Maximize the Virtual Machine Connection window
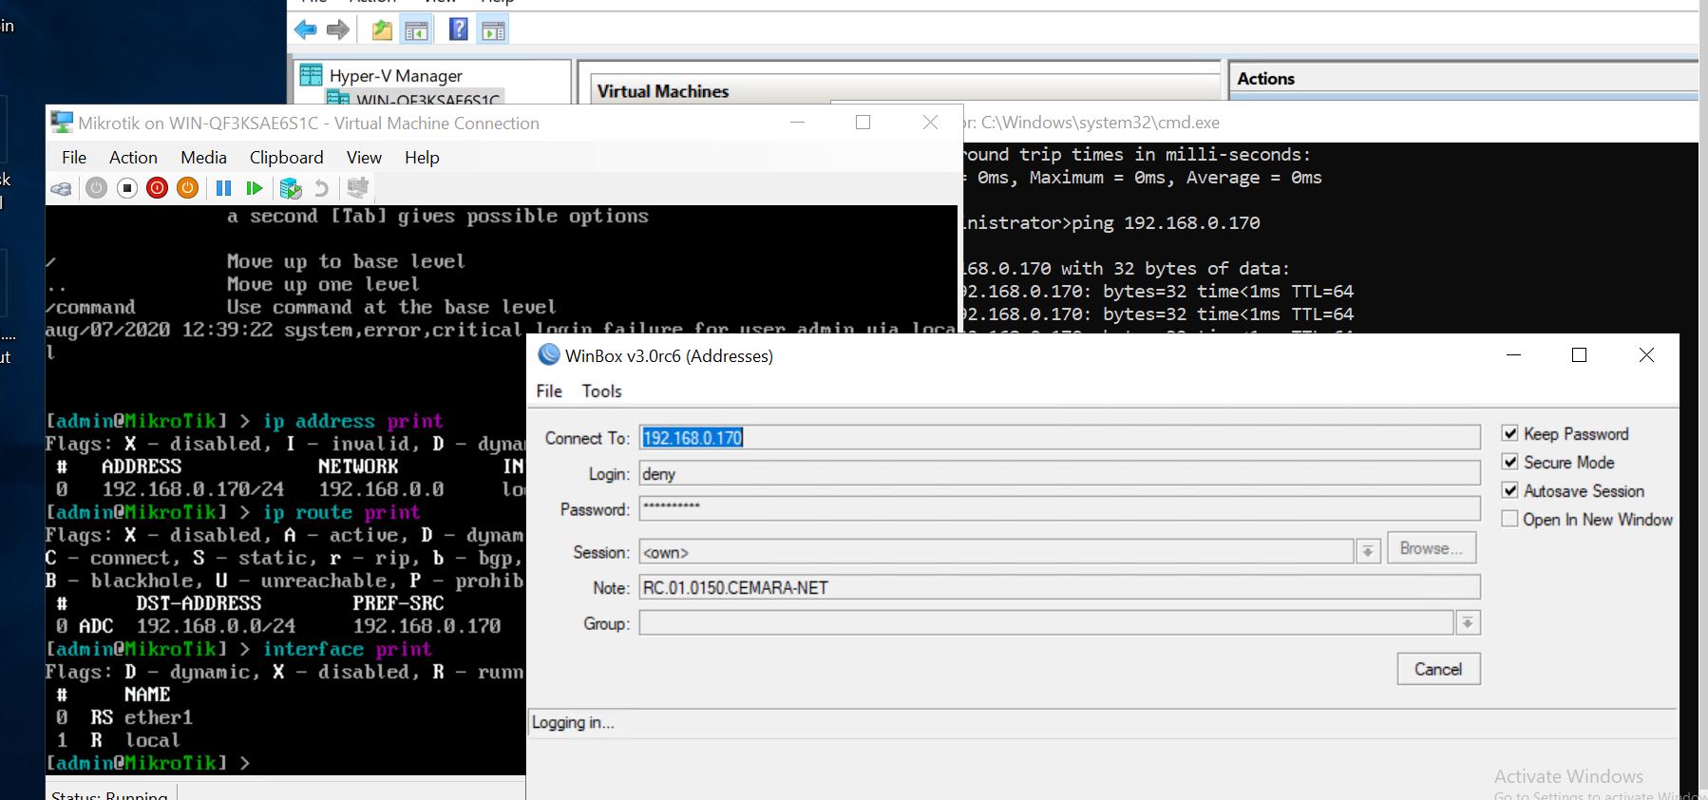The width and height of the screenshot is (1708, 800). [863, 122]
